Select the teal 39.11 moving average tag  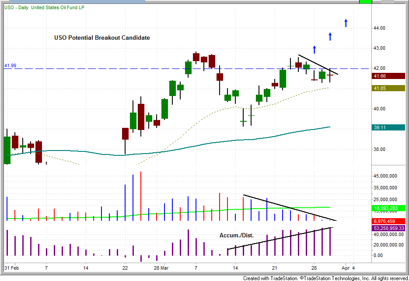[x=388, y=127]
